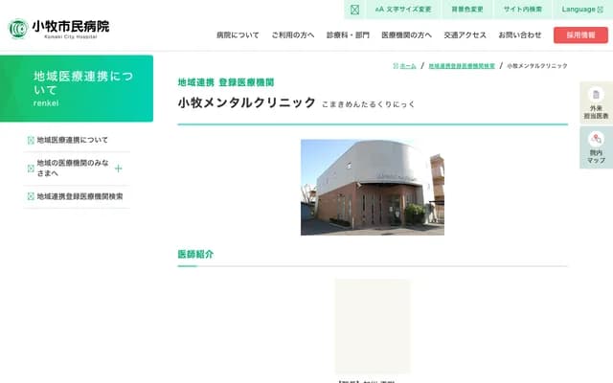The height and width of the screenshot is (383, 613).
Task: Click the doctor photo placeholder
Action: coord(373,327)
